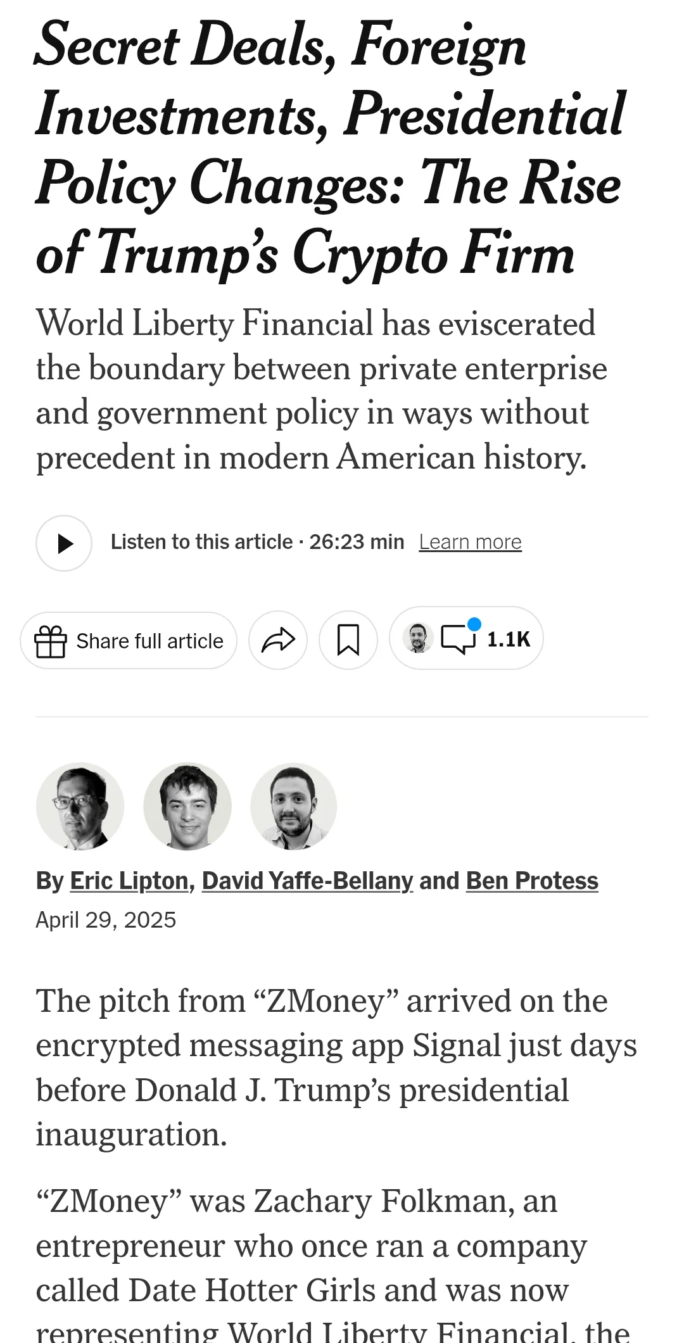This screenshot has height=1343, width=684.
Task: Follow the Ben Protess byline link
Action: (x=532, y=881)
